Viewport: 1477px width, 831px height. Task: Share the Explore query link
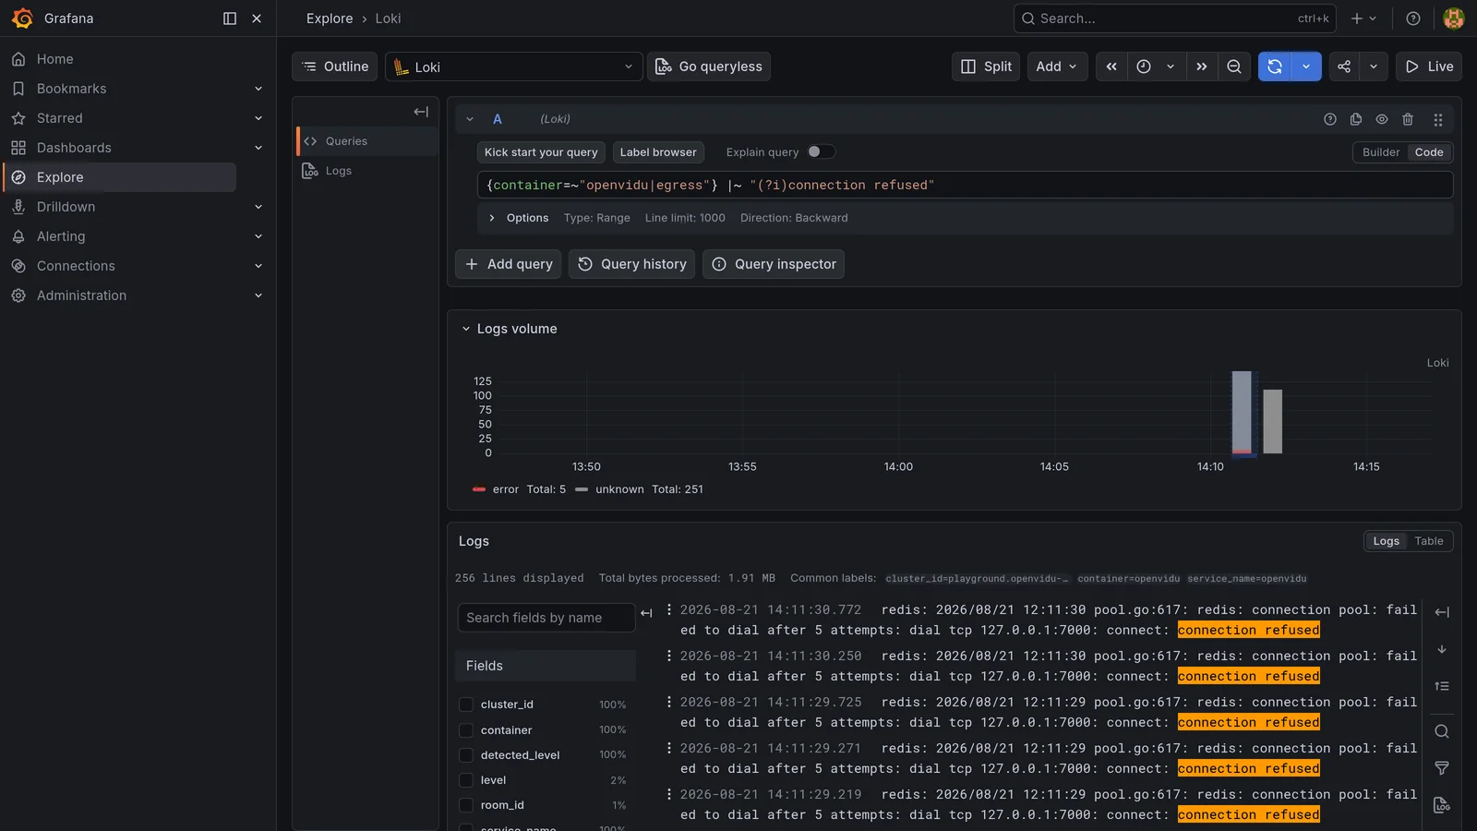pos(1344,66)
